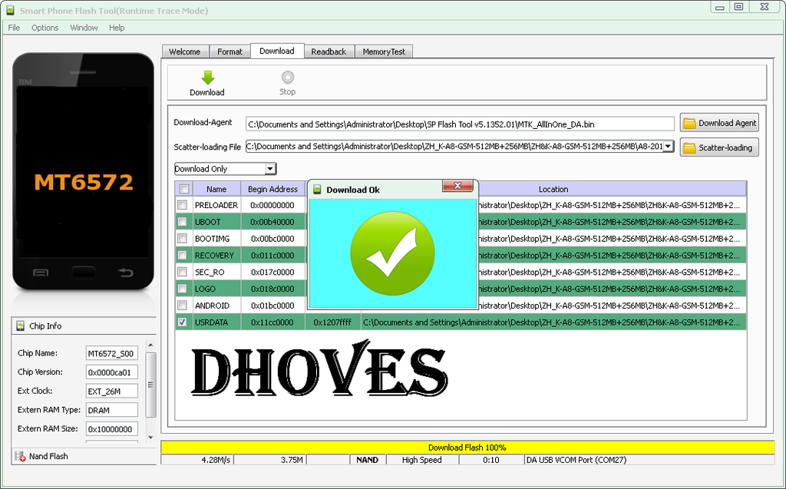
Task: Click the Nand Flash panel icon
Action: [x=20, y=456]
